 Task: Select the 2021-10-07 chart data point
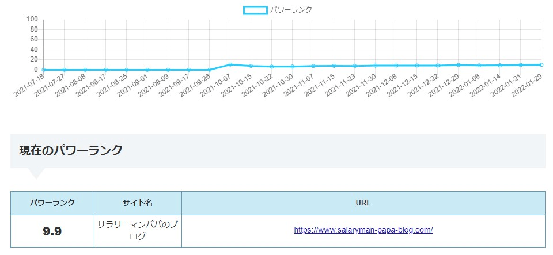point(230,64)
